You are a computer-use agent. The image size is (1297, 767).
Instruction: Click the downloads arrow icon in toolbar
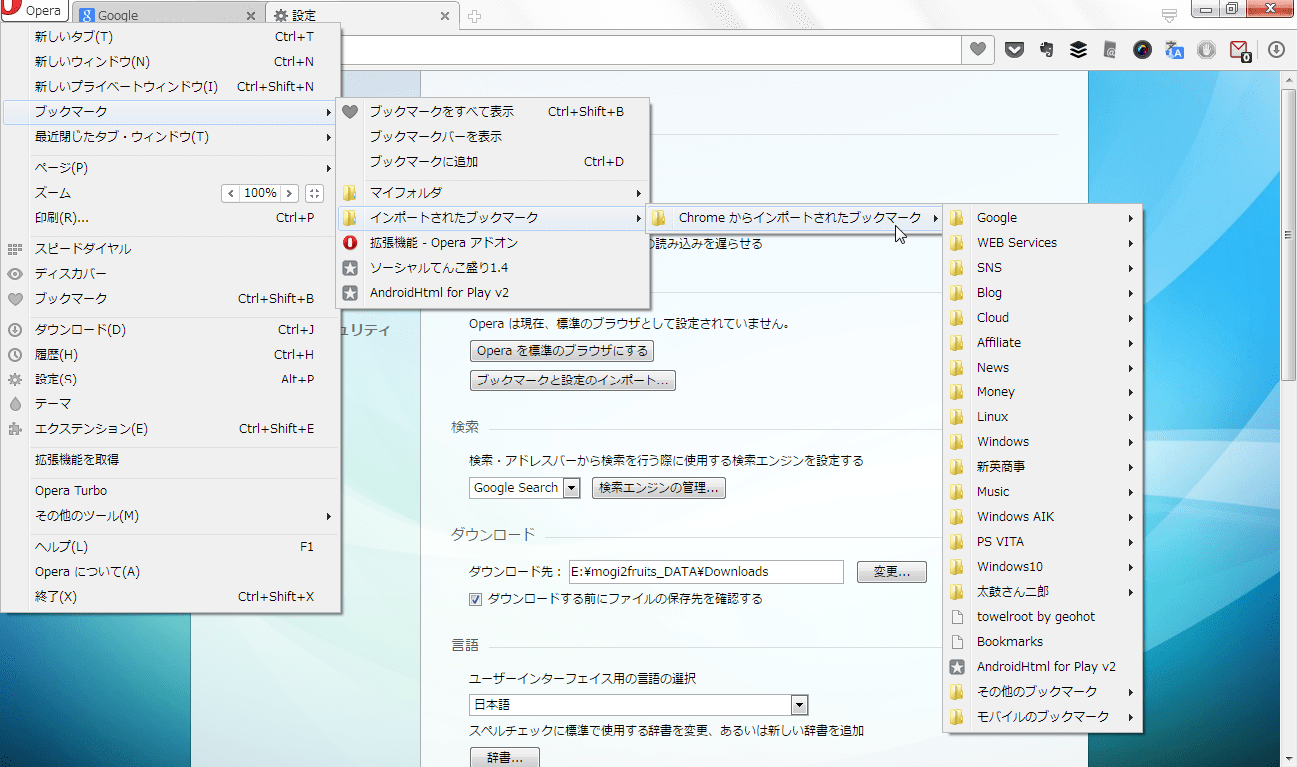1276,49
